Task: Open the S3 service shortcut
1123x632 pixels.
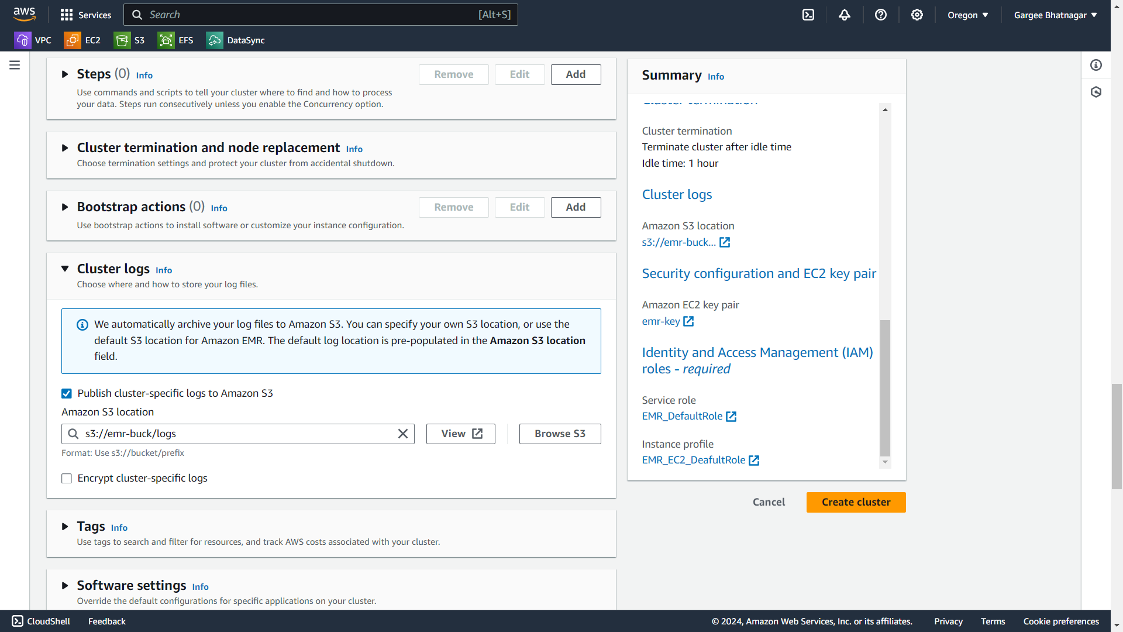Action: coord(130,40)
